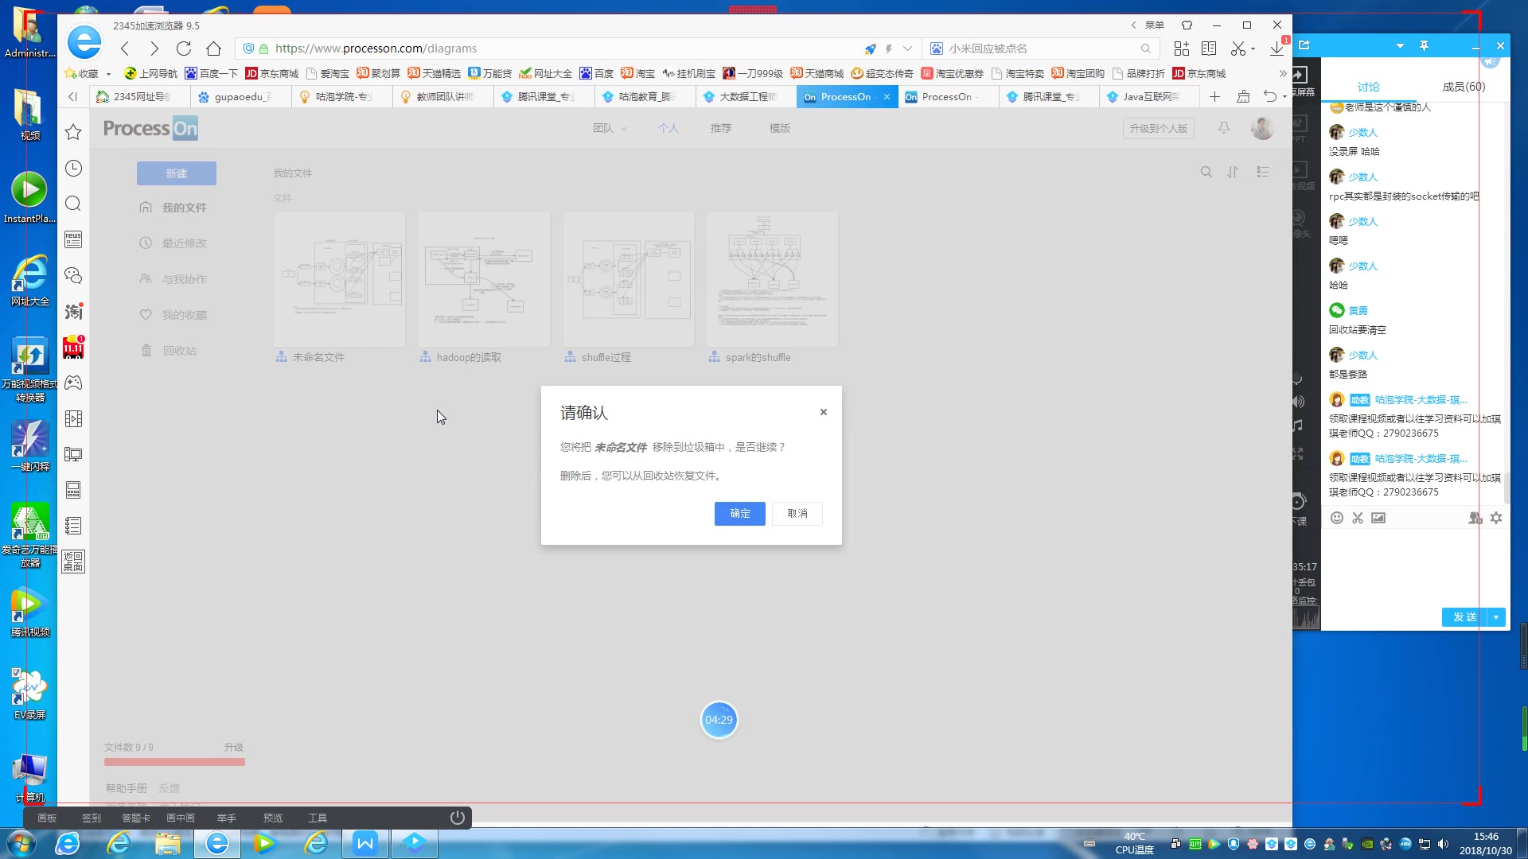This screenshot has width=1528, height=859.
Task: Click the emoji icon in chat toolbar
Action: click(x=1337, y=518)
